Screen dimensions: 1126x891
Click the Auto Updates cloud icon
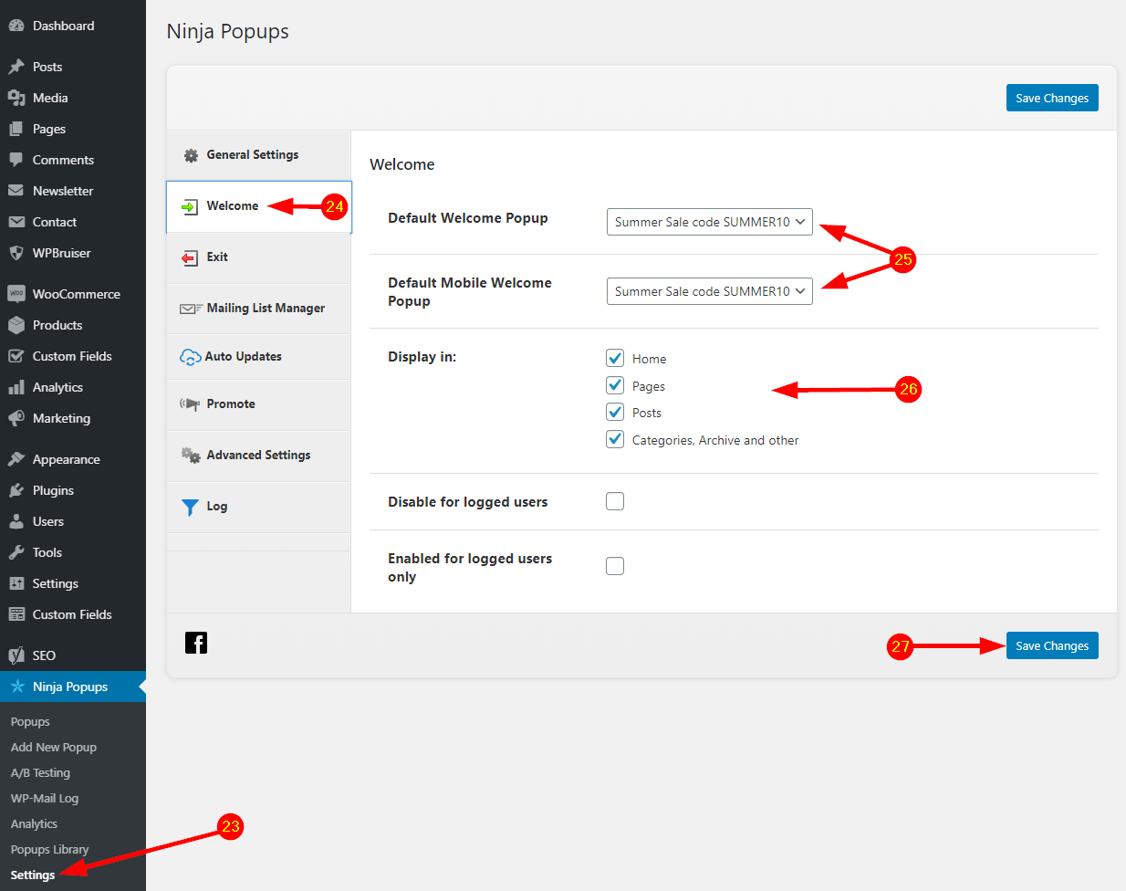coord(190,357)
